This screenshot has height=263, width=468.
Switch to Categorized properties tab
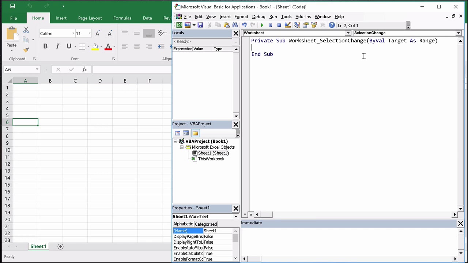tap(206, 224)
